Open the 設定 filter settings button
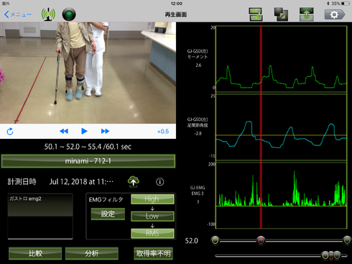The width and height of the screenshot is (352, 264). click(108, 214)
